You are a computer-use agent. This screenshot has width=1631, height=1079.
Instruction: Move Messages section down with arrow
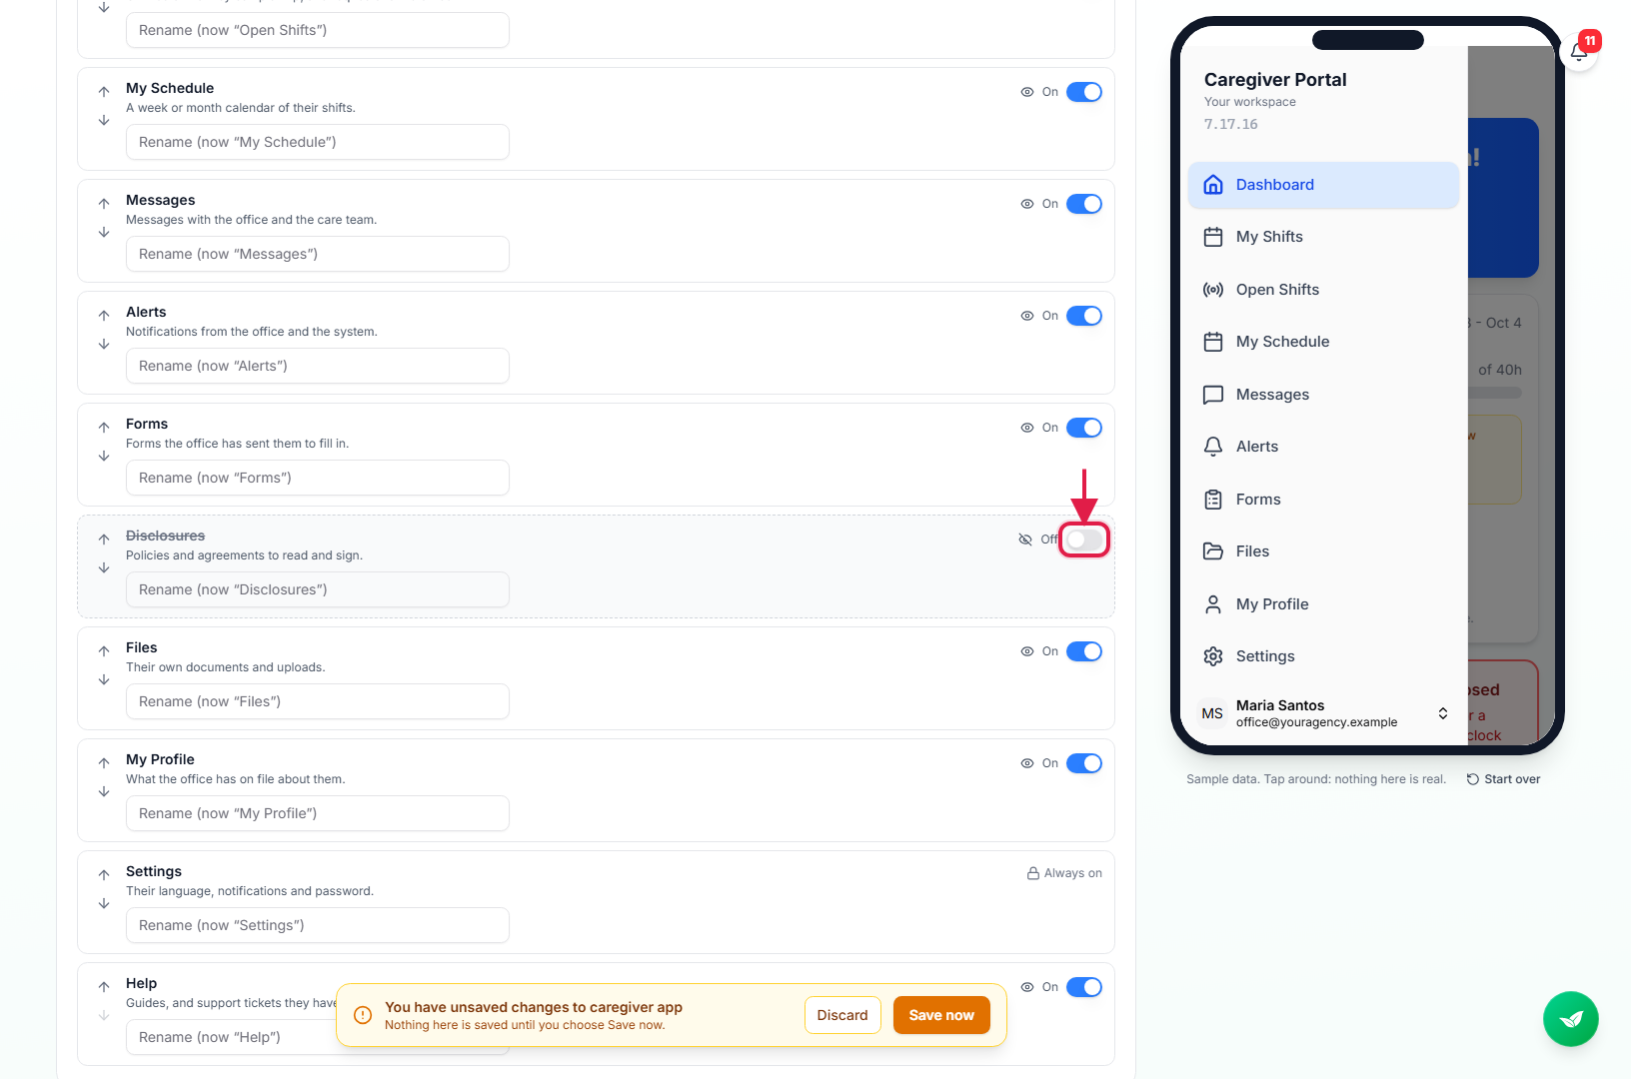[x=104, y=232]
